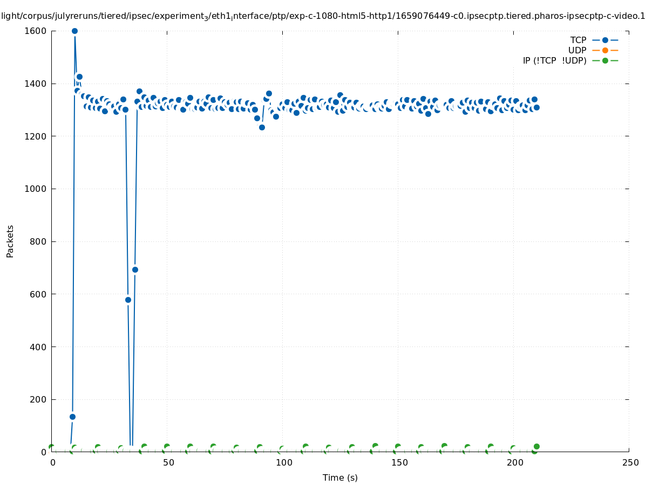Image resolution: width=646 pixels, height=485 pixels.
Task: Click the final TCP data point at far right
Action: 536,107
